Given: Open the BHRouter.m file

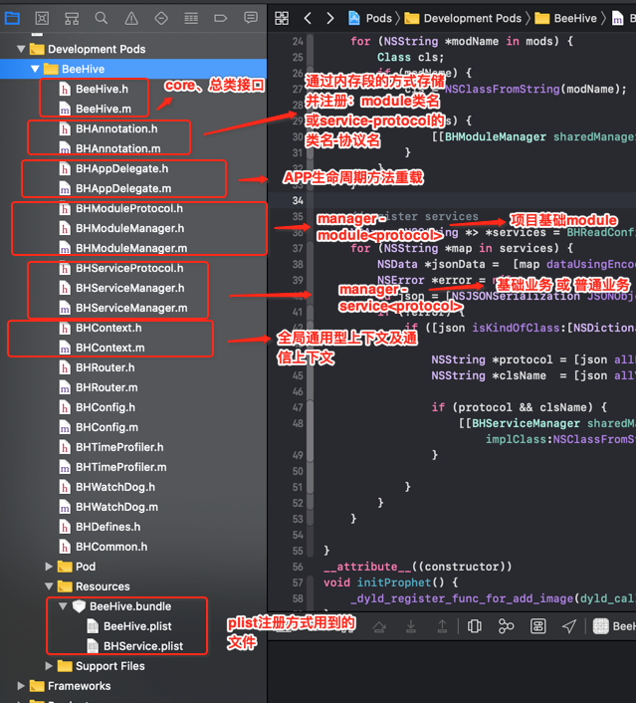Looking at the screenshot, I should coord(99,387).
